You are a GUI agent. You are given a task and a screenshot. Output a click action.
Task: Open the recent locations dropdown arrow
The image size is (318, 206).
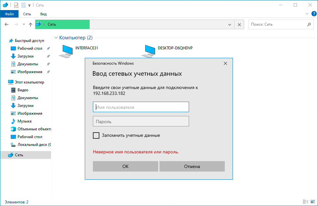pos(24,24)
